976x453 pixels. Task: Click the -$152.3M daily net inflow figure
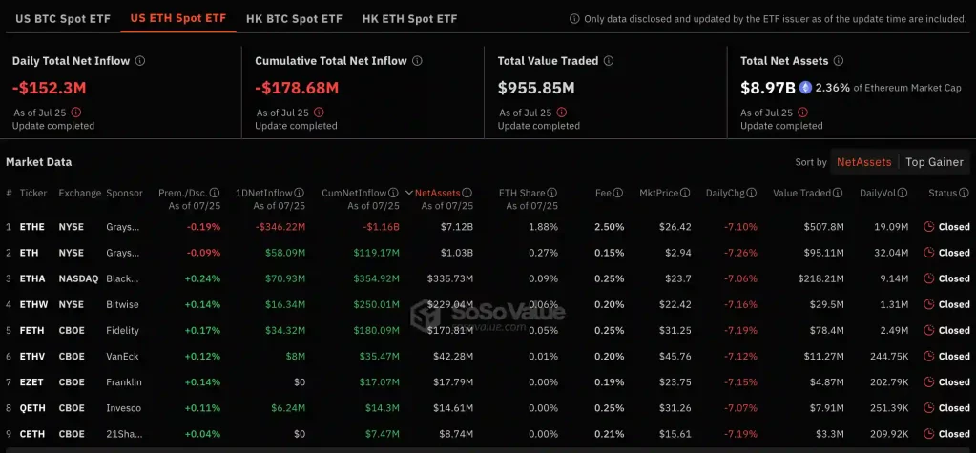point(50,88)
